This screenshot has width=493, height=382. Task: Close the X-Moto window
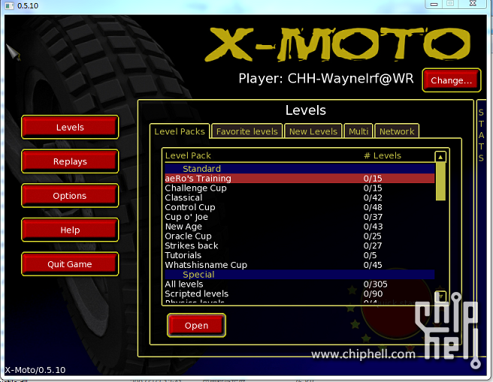pyautogui.click(x=473, y=4)
